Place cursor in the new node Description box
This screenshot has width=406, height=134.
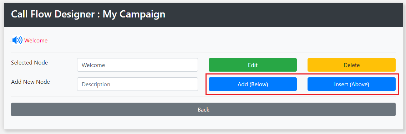point(137,84)
